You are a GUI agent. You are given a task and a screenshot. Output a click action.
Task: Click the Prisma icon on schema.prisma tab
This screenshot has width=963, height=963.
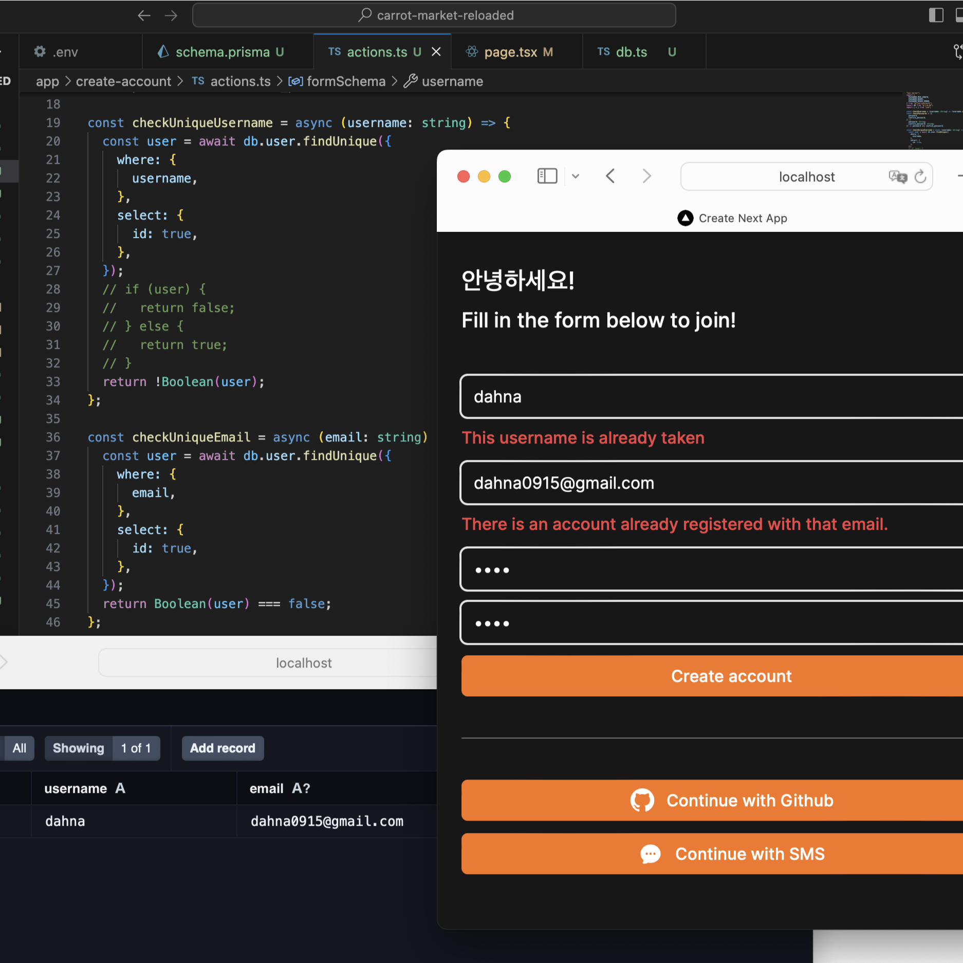pyautogui.click(x=163, y=52)
